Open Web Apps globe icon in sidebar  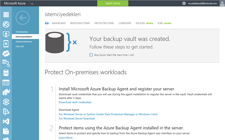point(6,25)
